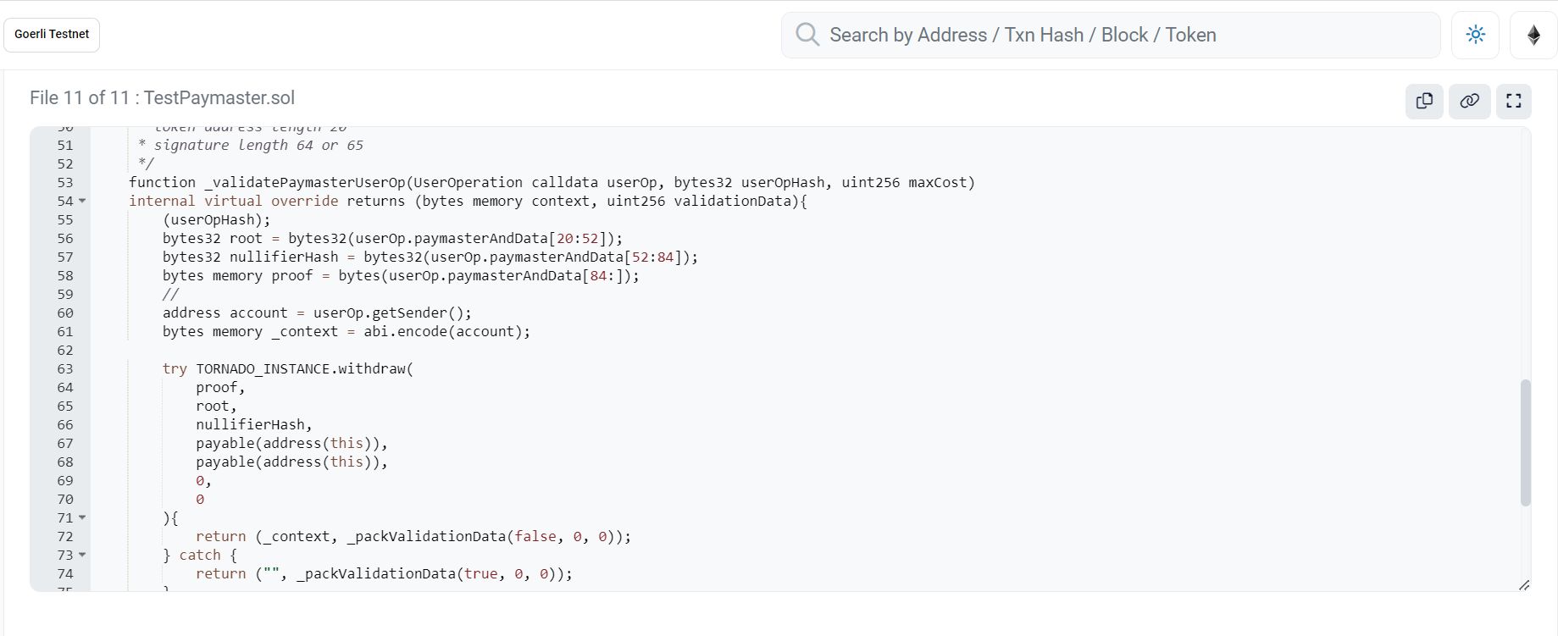Click 'TORNADO_INSTANCE.withdraw(' on line 63
1558x636 pixels.
point(305,368)
